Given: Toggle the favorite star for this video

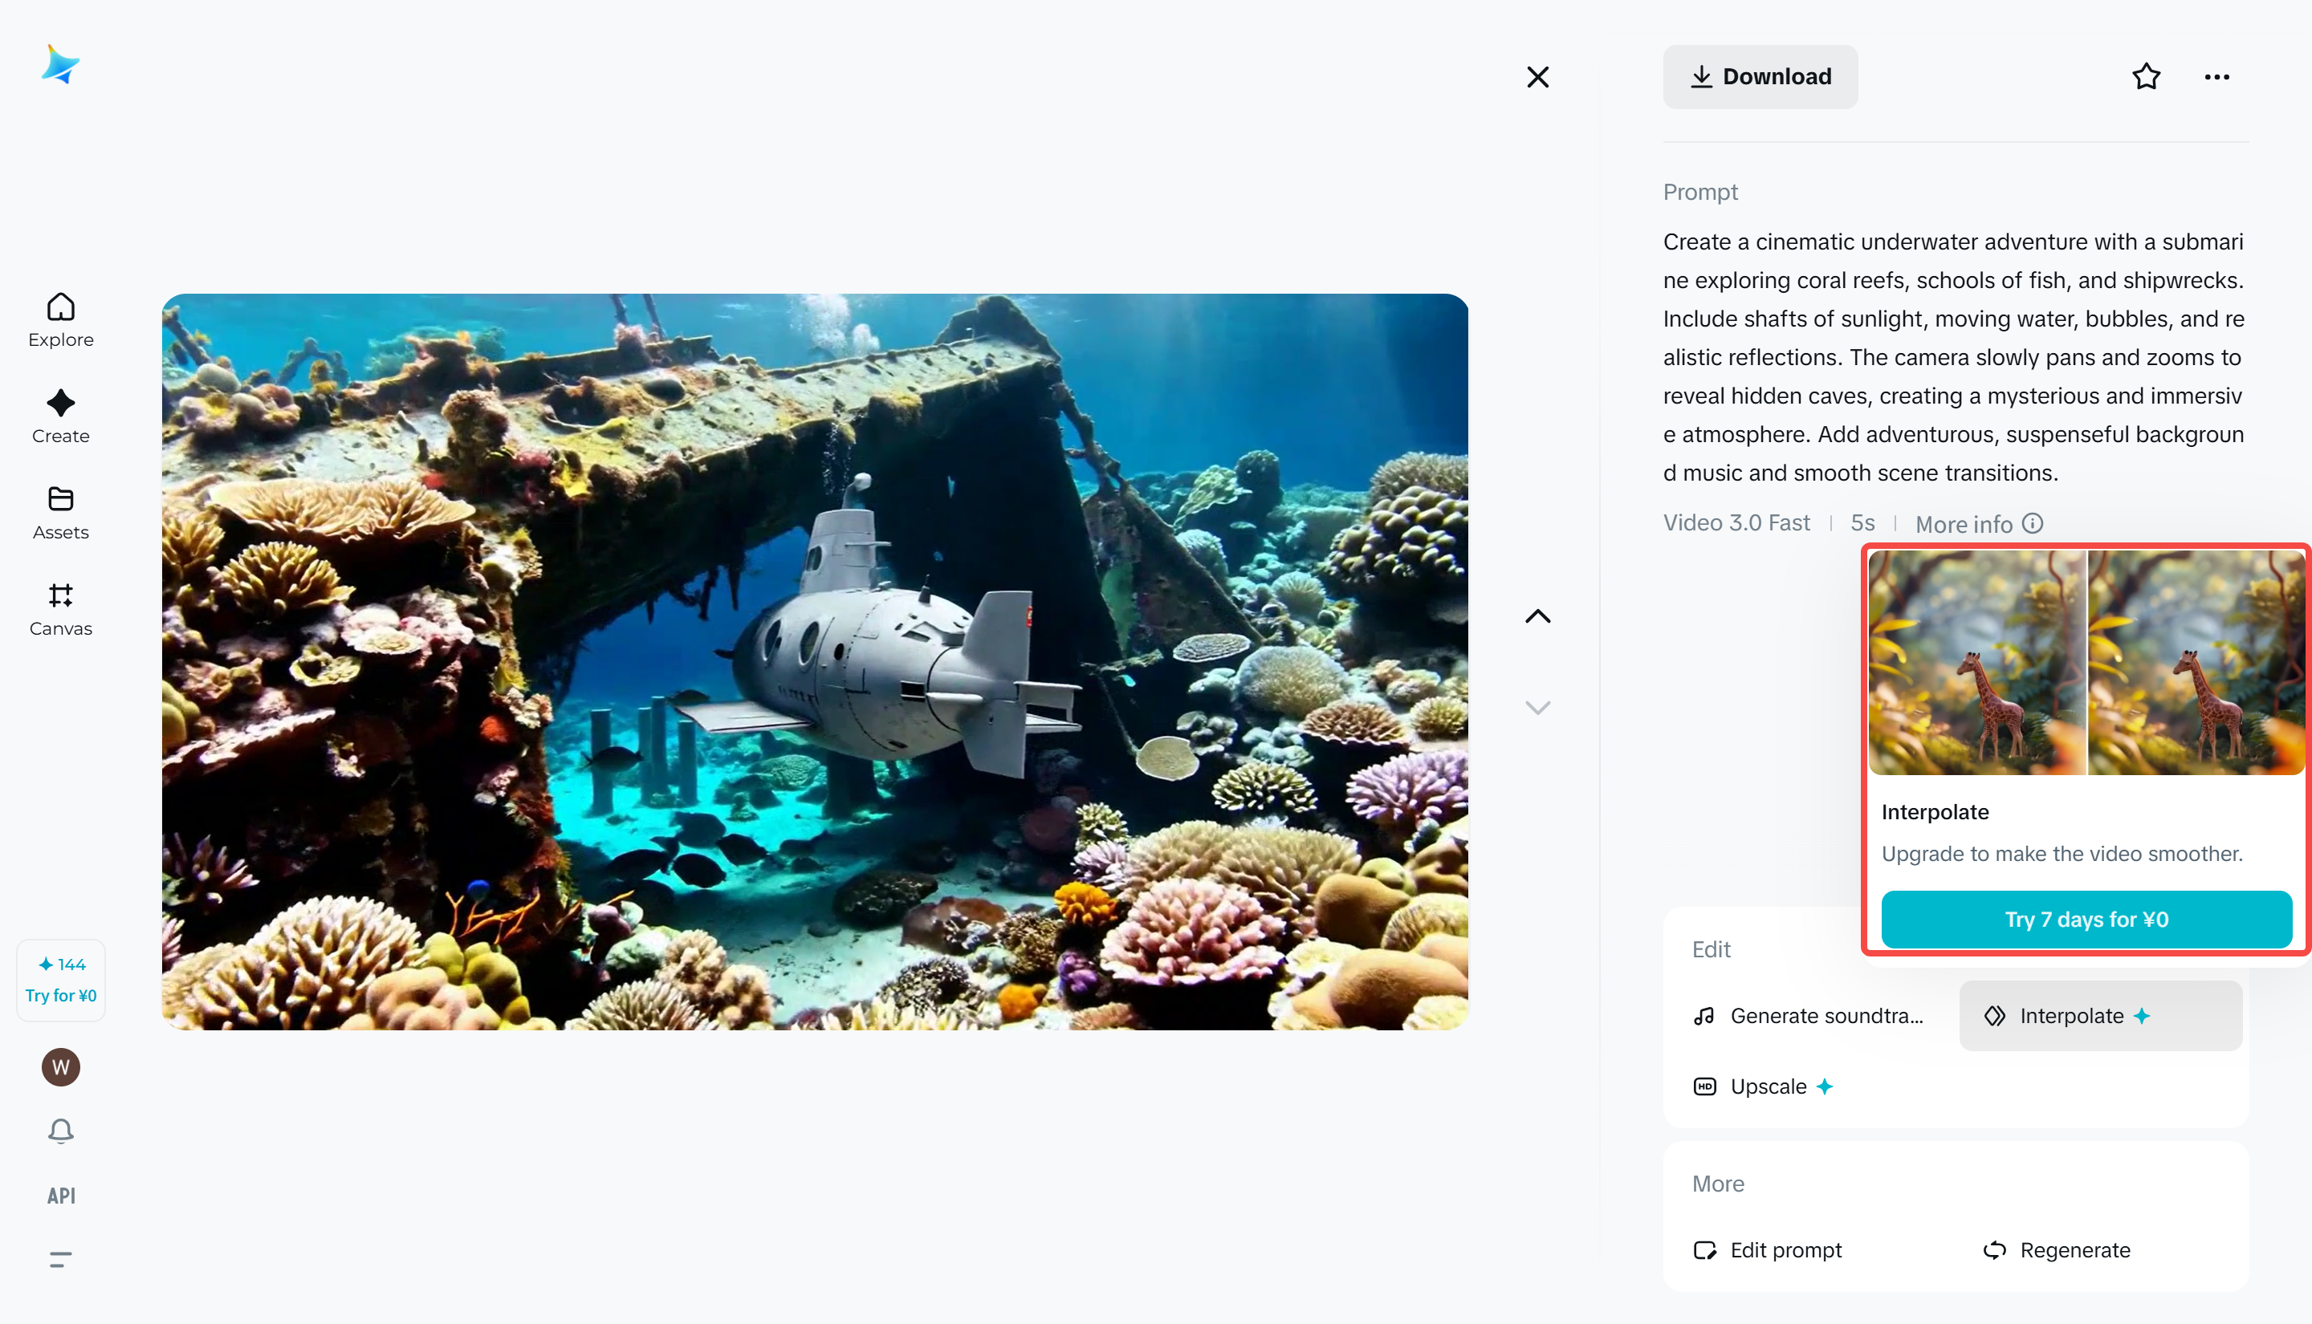Looking at the screenshot, I should 2146,76.
